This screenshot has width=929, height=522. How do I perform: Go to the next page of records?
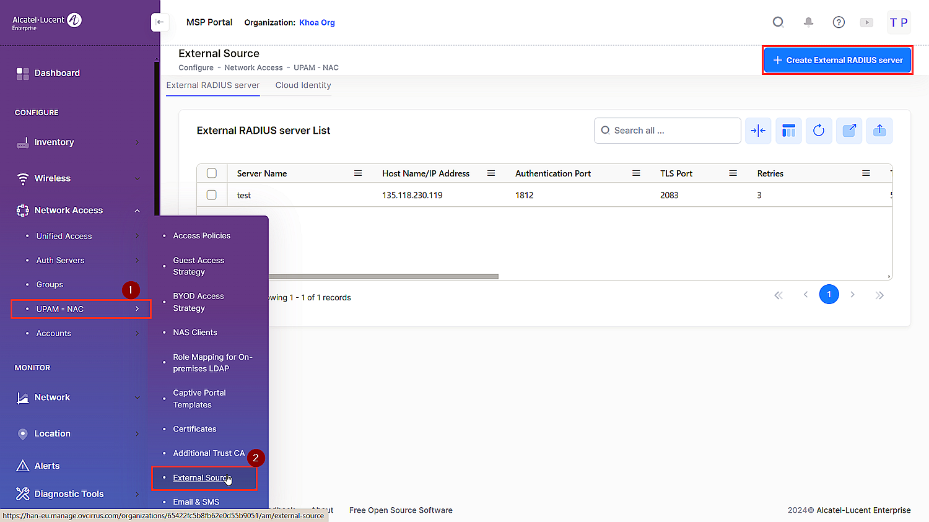tap(853, 295)
